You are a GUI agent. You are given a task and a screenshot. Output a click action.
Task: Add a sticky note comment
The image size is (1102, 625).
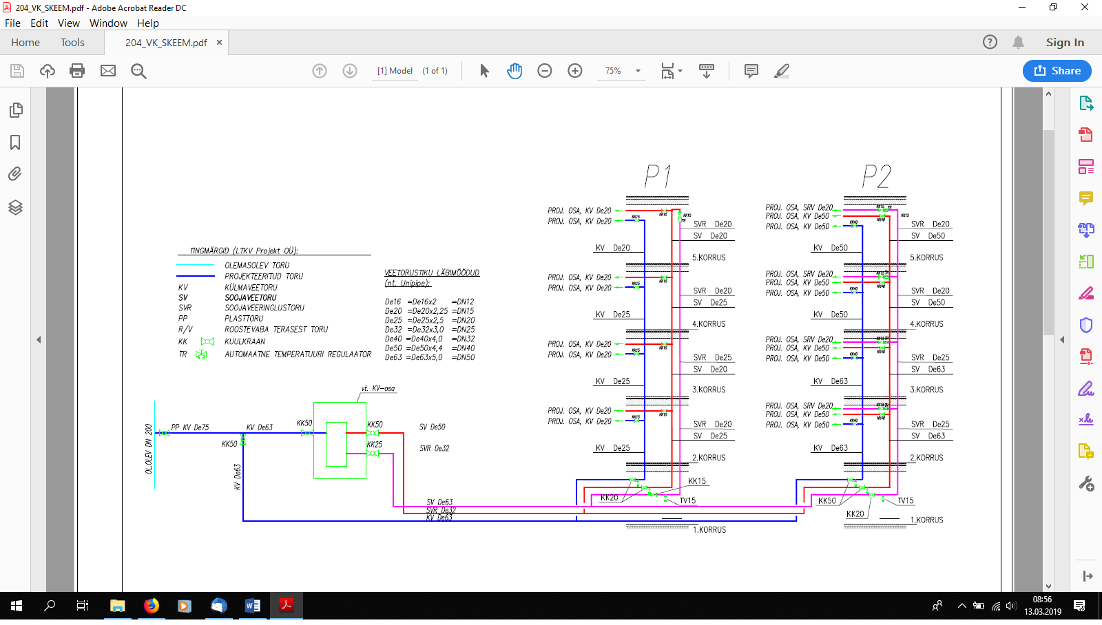point(751,71)
